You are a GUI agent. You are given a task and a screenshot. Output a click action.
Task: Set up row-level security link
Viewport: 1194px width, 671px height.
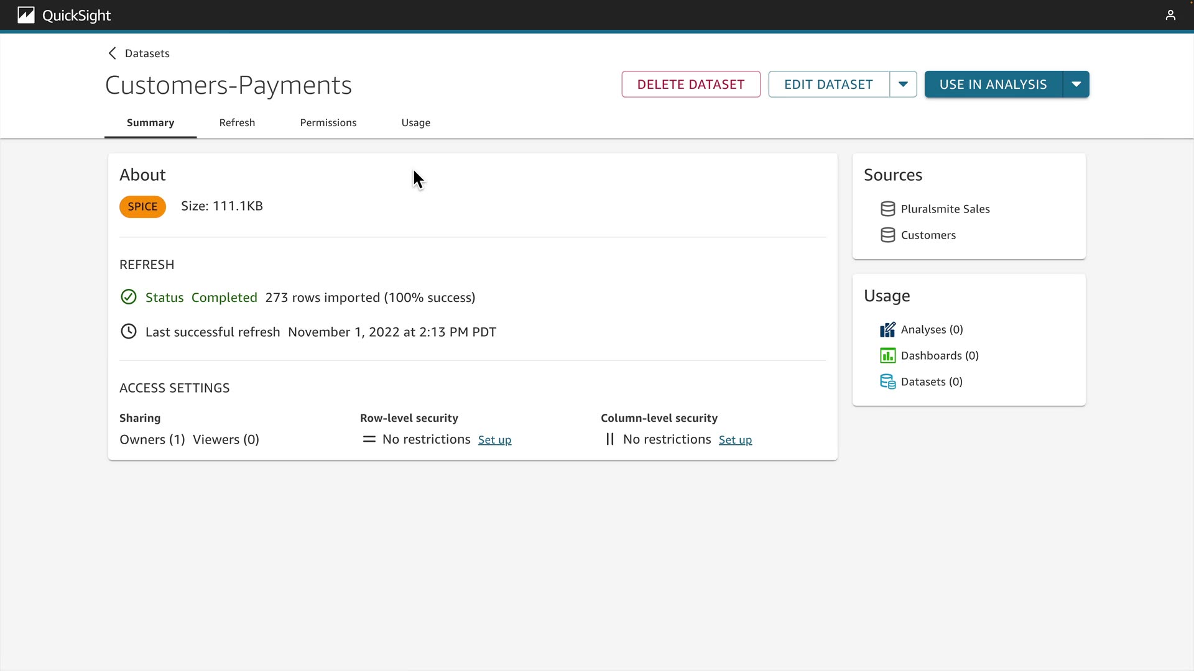coord(494,440)
